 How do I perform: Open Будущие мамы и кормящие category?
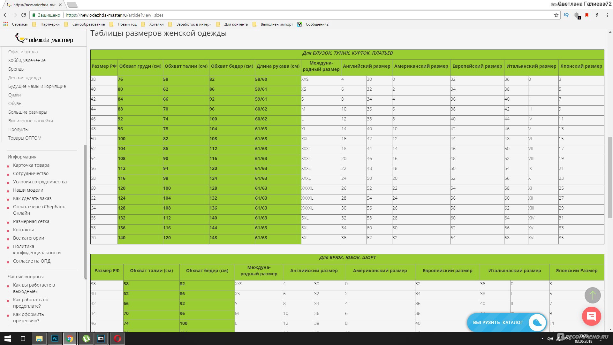coord(37,86)
